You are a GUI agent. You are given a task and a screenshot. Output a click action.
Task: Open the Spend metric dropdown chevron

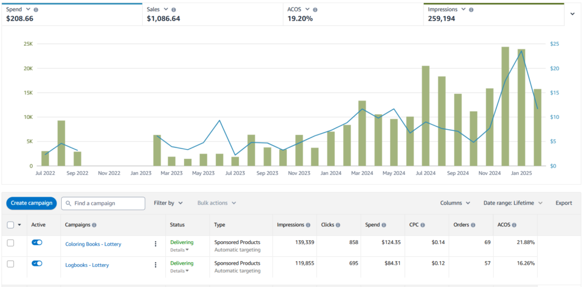(x=28, y=10)
